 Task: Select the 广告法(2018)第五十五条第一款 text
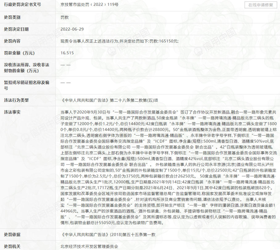pos(108,235)
